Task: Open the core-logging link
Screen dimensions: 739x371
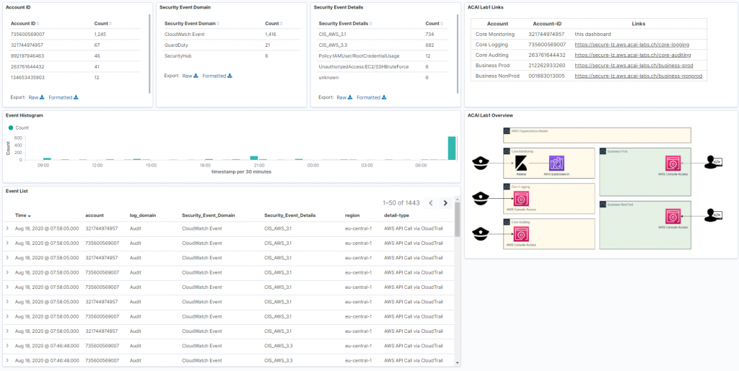Action: point(632,45)
